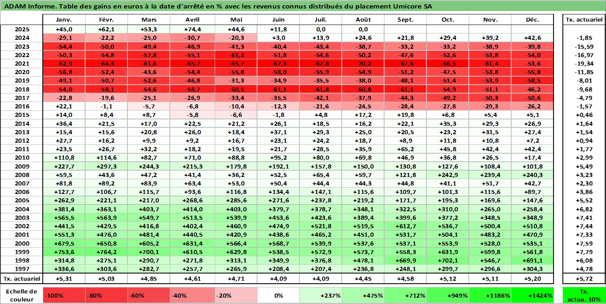This screenshot has height=304, width=606.
Task: Click the -100% red color scale swatch
Action: coord(64,295)
